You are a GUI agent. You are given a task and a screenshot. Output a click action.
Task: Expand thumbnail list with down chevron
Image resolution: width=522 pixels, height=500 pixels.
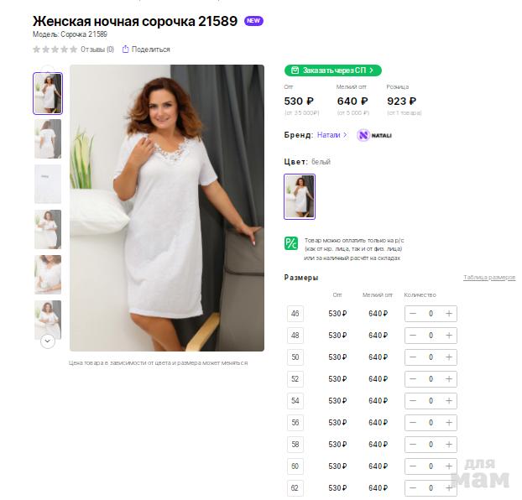[48, 341]
